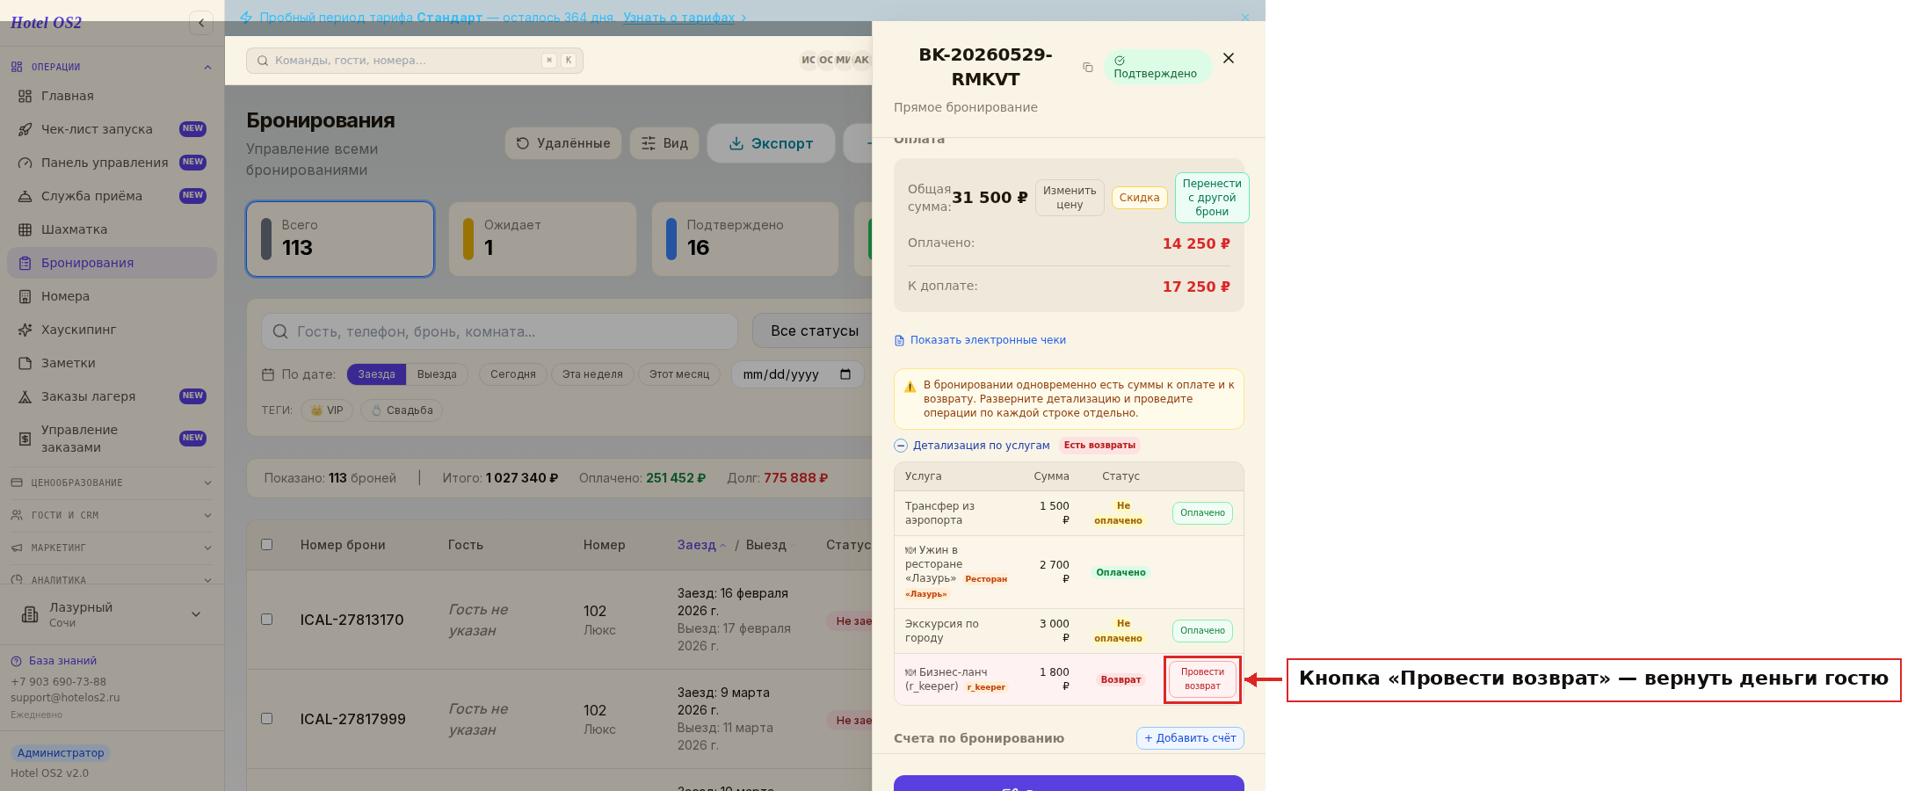
Task: Open Управление заказами in sidebar
Action: (x=112, y=439)
